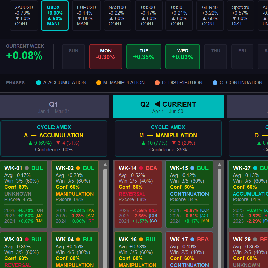The width and height of the screenshot is (268, 268).
Task: Click the Q2 week list scroll-up arrow
Action: [x=219, y=165]
